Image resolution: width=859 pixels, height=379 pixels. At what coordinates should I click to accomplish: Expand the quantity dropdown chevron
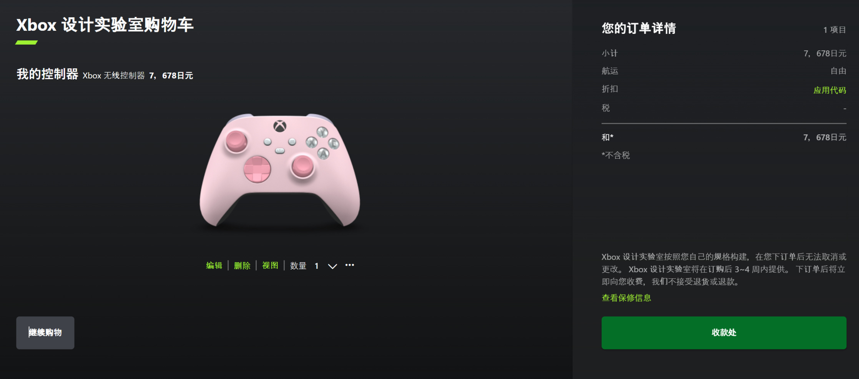[332, 266]
